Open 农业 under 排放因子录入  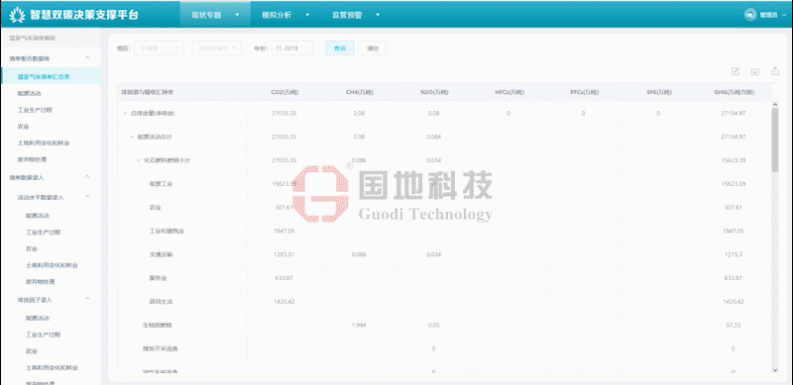(x=32, y=351)
